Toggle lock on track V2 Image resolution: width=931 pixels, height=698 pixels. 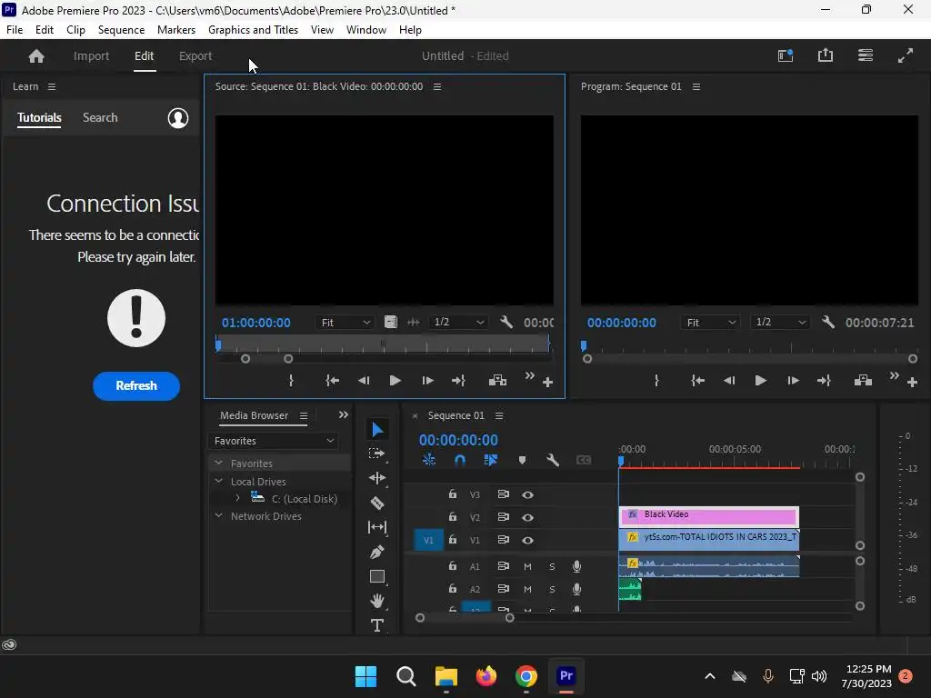(x=453, y=517)
